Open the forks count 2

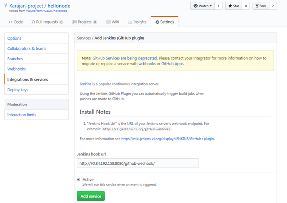click(x=273, y=6)
